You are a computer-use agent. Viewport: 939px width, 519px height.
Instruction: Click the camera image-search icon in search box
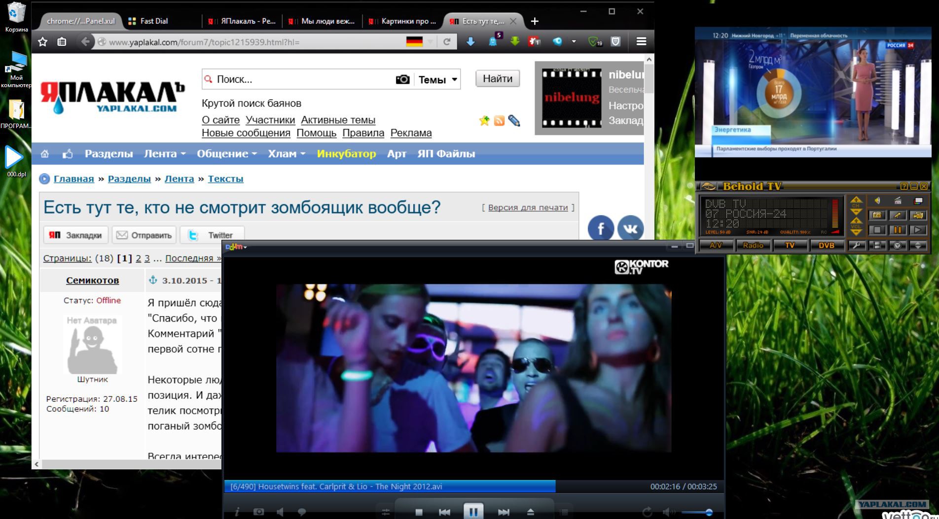point(402,79)
